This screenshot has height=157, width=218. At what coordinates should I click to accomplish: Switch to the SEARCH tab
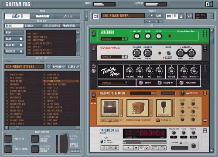[33, 26]
